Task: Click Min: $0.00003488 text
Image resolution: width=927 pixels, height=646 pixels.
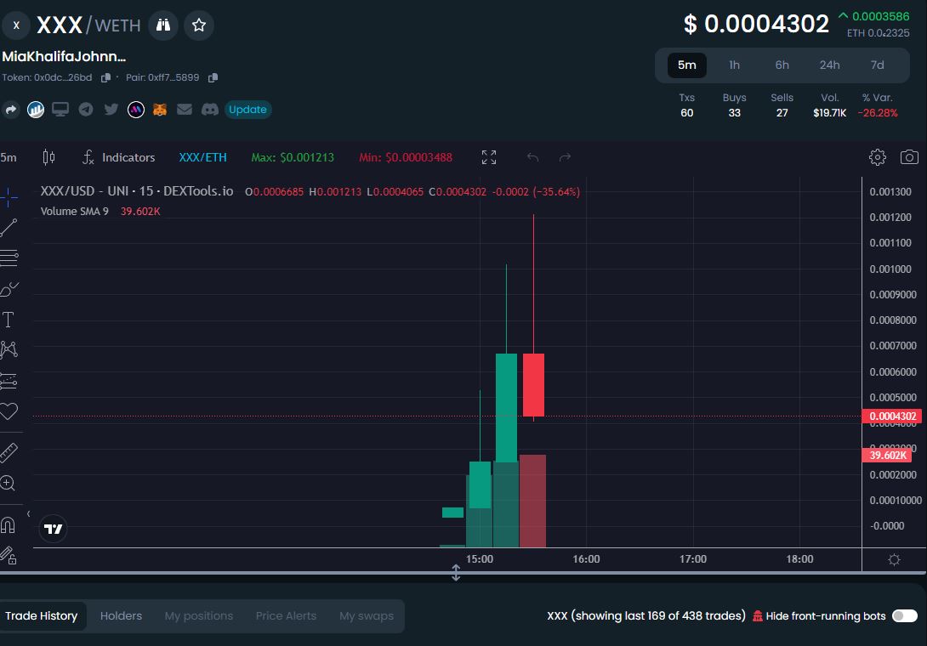Action: click(406, 157)
